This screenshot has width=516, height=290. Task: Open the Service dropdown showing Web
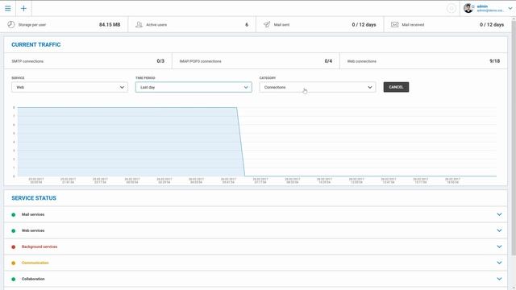[70, 87]
